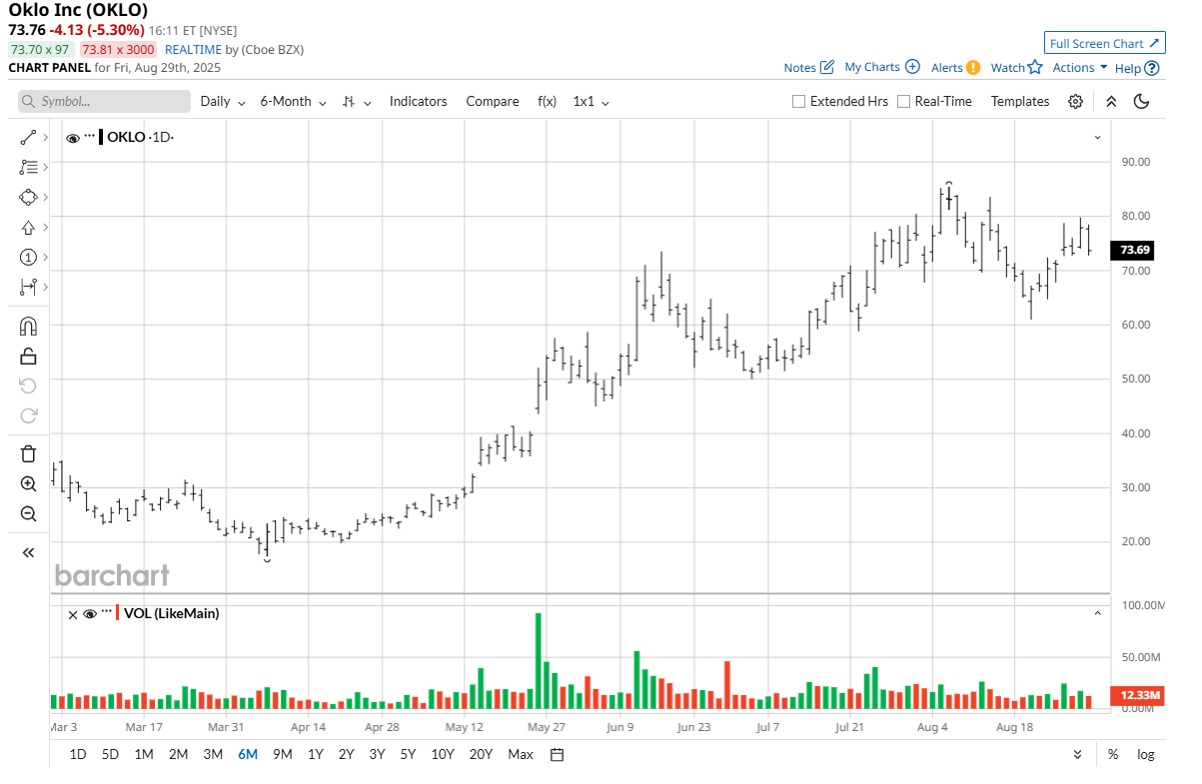Select the trend line drawing tool
This screenshot has width=1202, height=784.
pyautogui.click(x=28, y=137)
